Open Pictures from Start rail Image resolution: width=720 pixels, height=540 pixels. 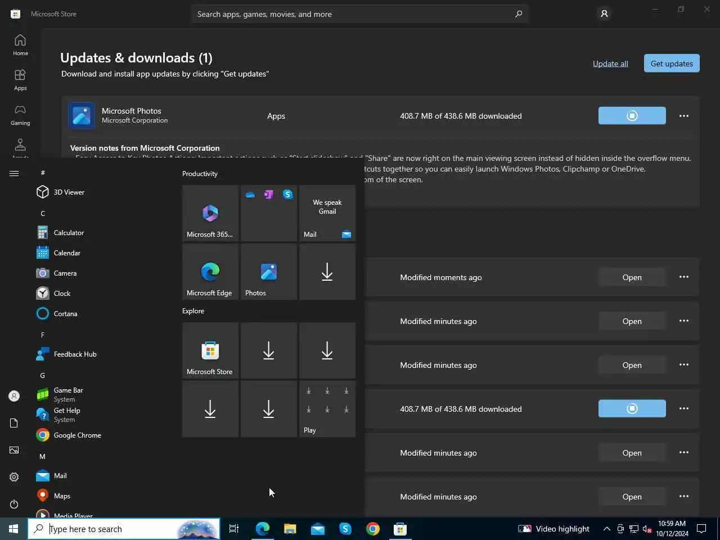(x=14, y=450)
